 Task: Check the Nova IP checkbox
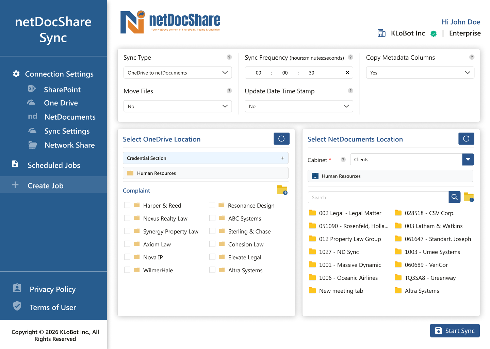point(127,257)
